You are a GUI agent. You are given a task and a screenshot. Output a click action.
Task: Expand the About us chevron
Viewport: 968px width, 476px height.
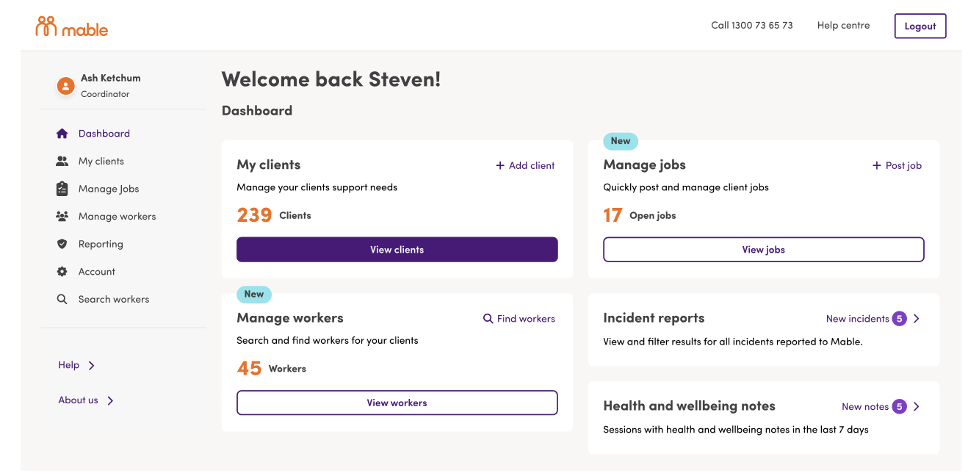[x=110, y=401]
